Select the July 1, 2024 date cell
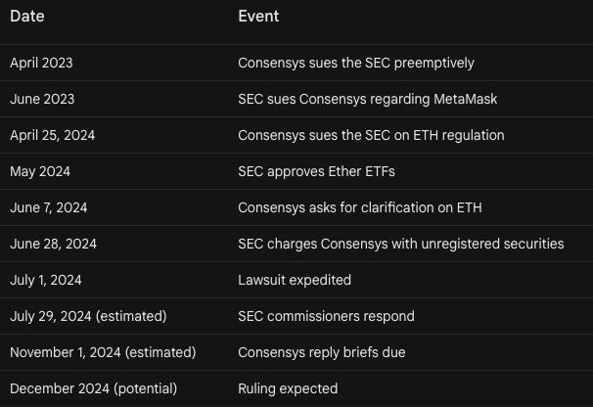This screenshot has width=593, height=407. pyautogui.click(x=46, y=280)
